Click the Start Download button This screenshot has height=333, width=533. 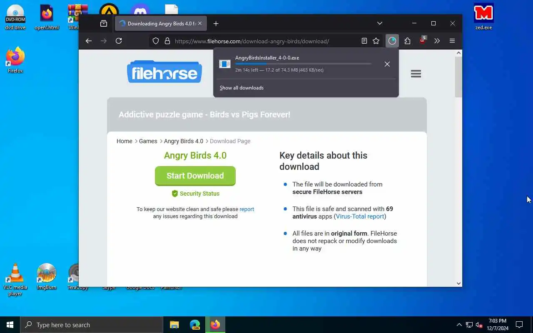click(195, 176)
